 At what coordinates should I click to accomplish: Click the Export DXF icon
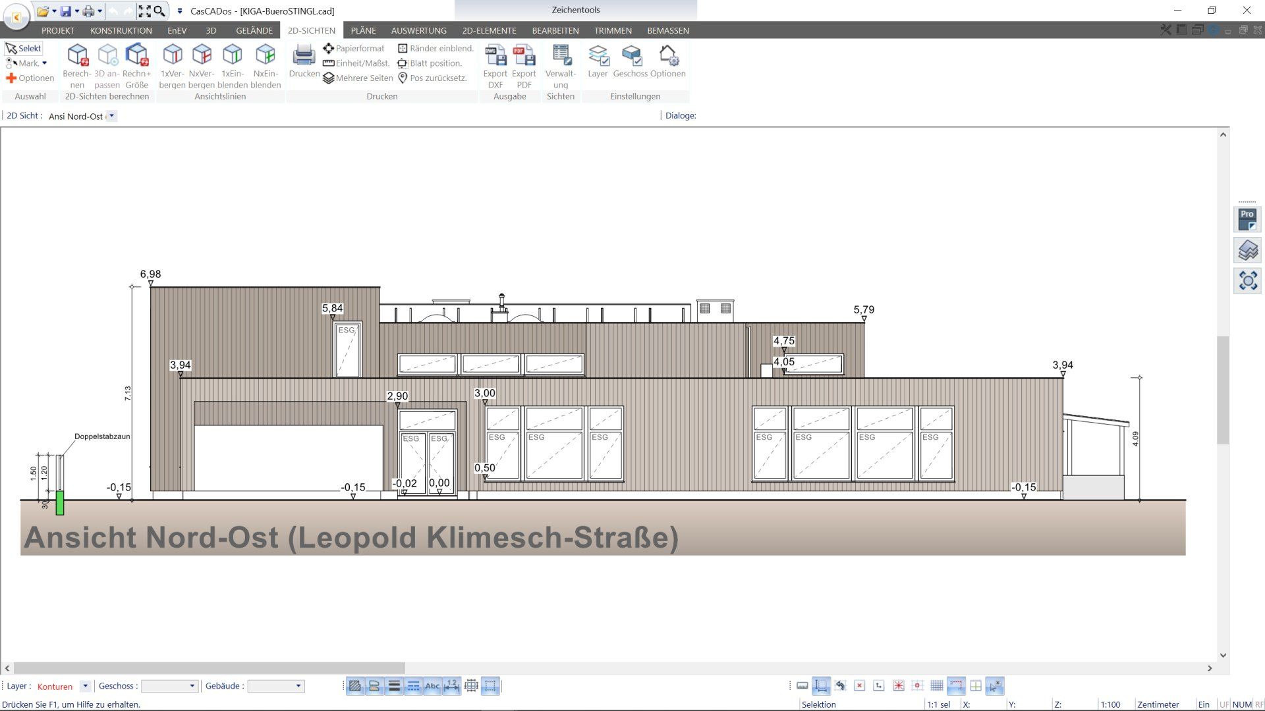495,56
